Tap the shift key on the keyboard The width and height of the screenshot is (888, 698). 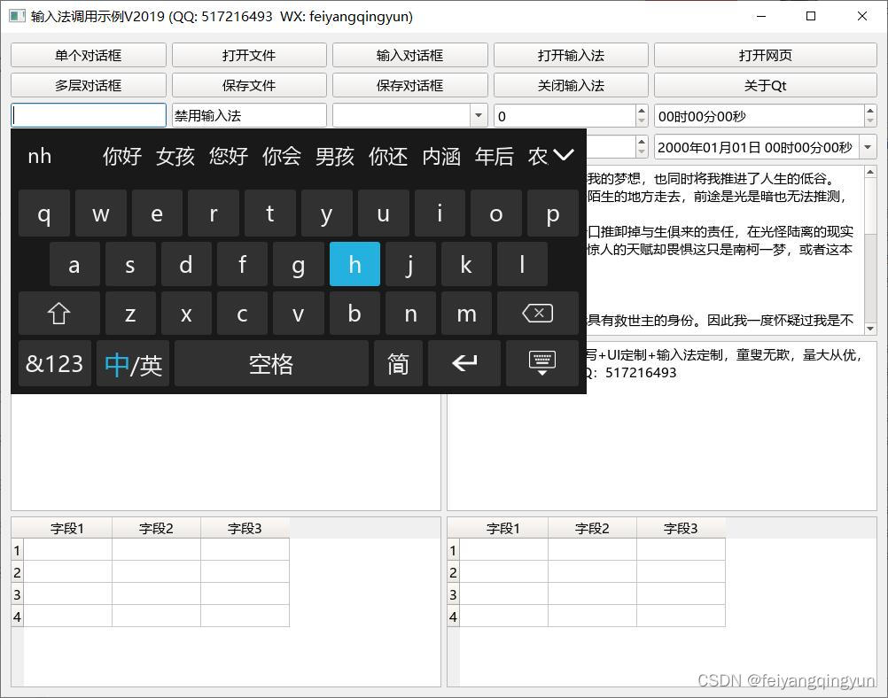click(x=58, y=314)
